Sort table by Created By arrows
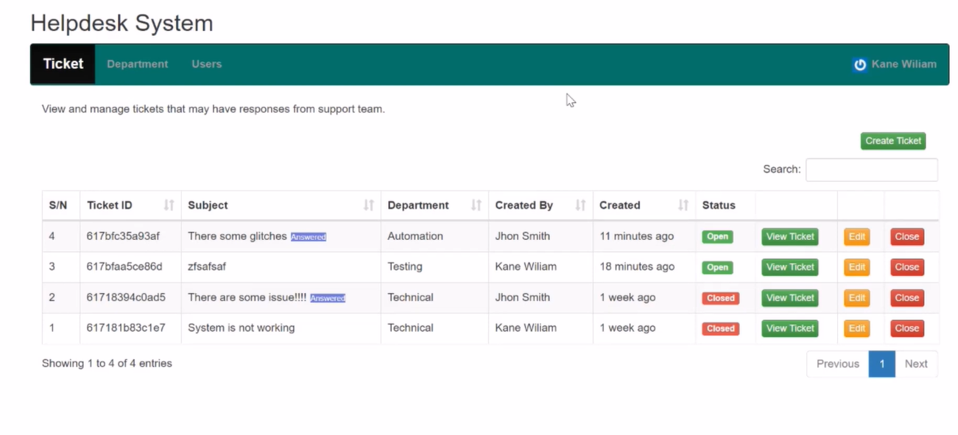The width and height of the screenshot is (958, 435). 580,205
